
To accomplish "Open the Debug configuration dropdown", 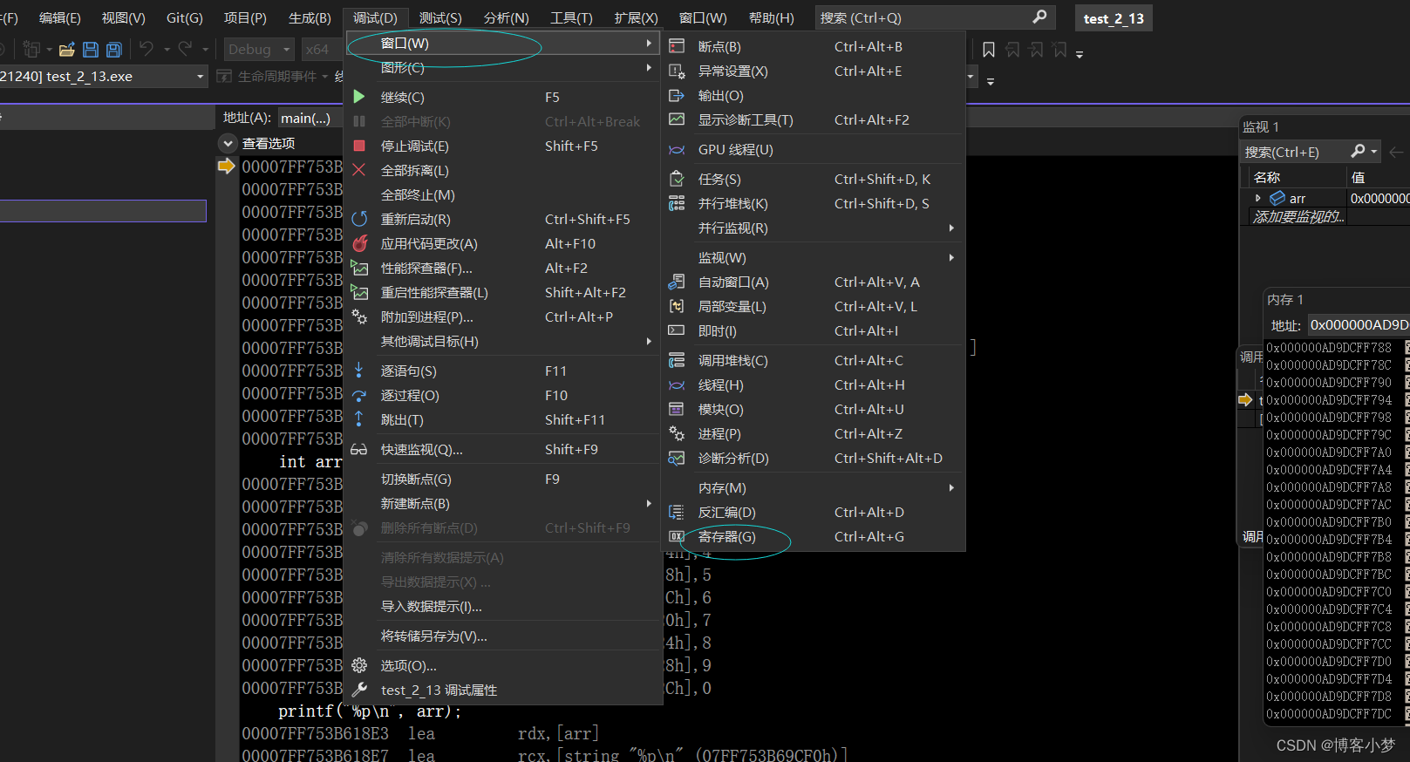I will tap(259, 50).
